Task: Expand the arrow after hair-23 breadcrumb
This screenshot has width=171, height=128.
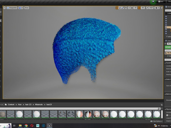Action: tap(33, 105)
